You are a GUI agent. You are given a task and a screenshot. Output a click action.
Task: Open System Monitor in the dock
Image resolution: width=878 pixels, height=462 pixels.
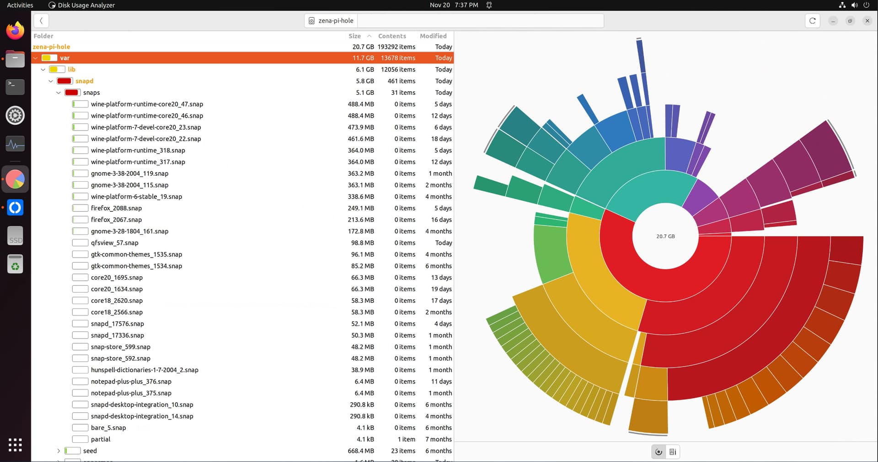(15, 144)
